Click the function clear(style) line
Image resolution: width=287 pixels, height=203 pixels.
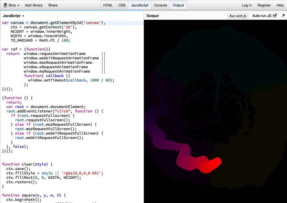(27, 164)
